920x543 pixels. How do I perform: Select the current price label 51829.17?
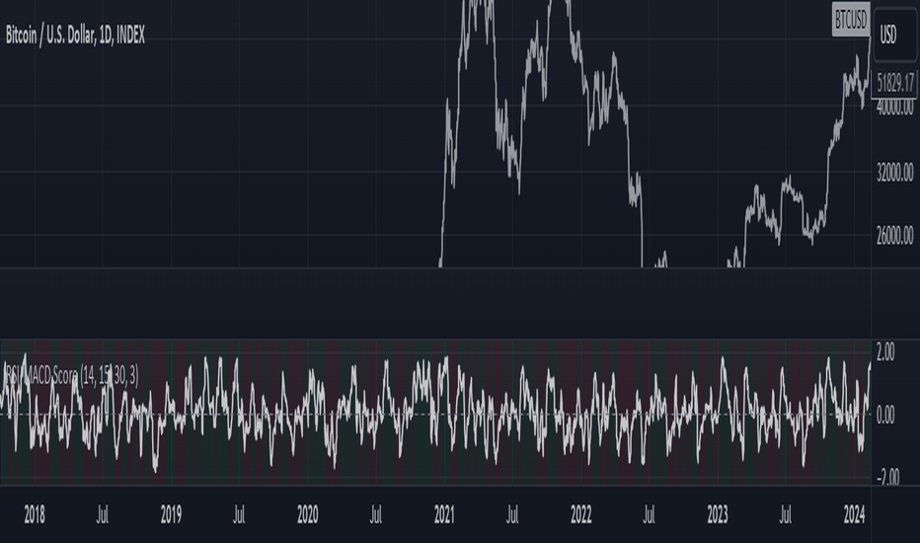(895, 83)
